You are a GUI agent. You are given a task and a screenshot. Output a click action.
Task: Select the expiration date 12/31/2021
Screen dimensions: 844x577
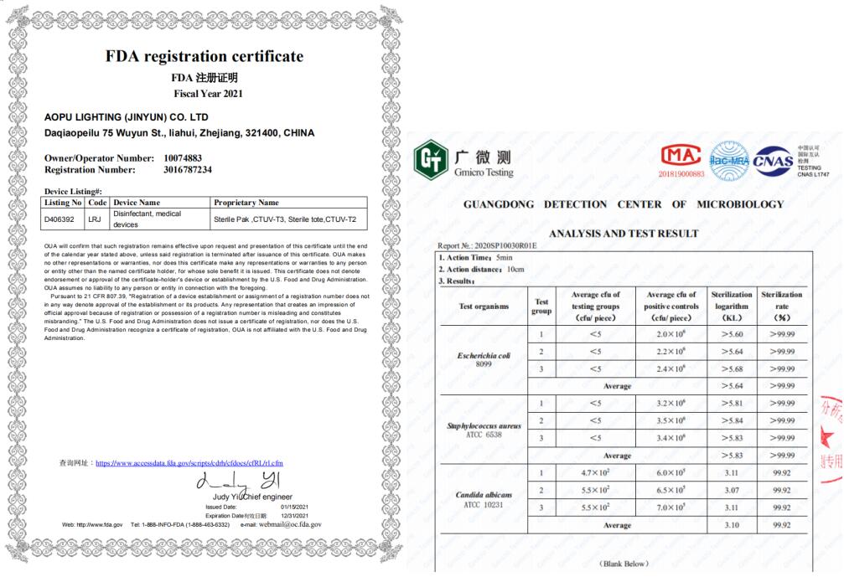294,516
